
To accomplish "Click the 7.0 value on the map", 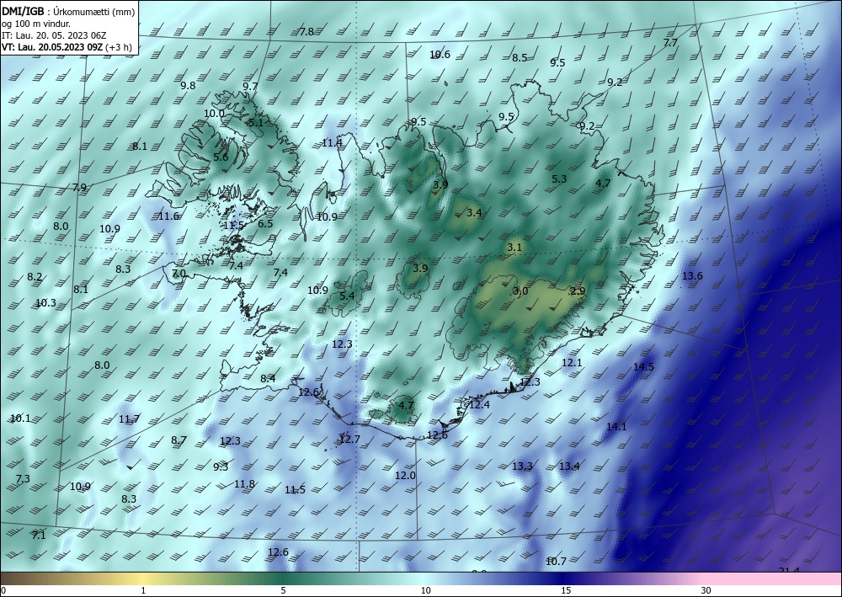I will pyautogui.click(x=179, y=274).
